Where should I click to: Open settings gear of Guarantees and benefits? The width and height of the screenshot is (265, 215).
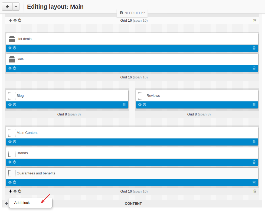(10, 182)
